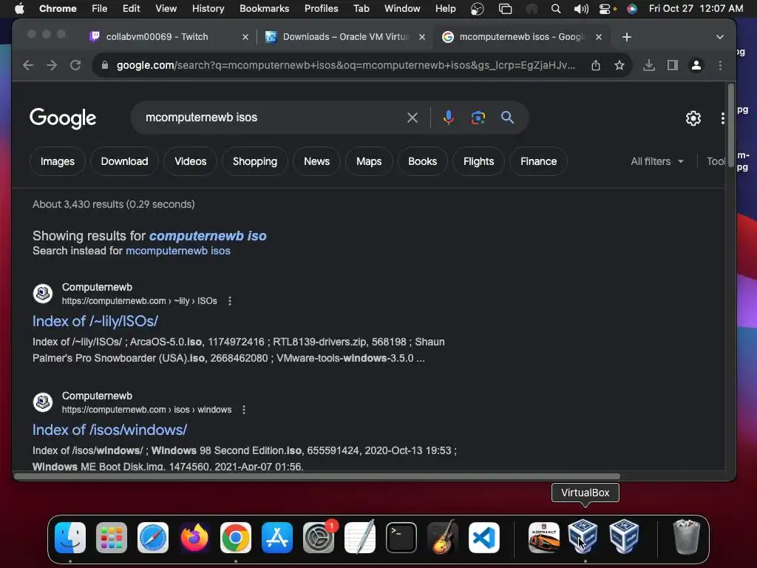The width and height of the screenshot is (757, 568).
Task: Filter results by News
Action: (x=316, y=161)
